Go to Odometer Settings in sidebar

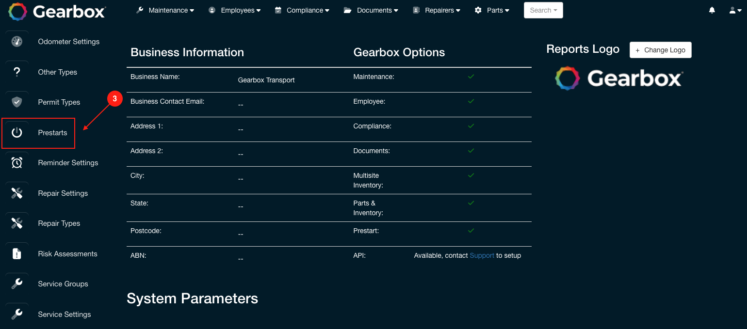tap(69, 42)
